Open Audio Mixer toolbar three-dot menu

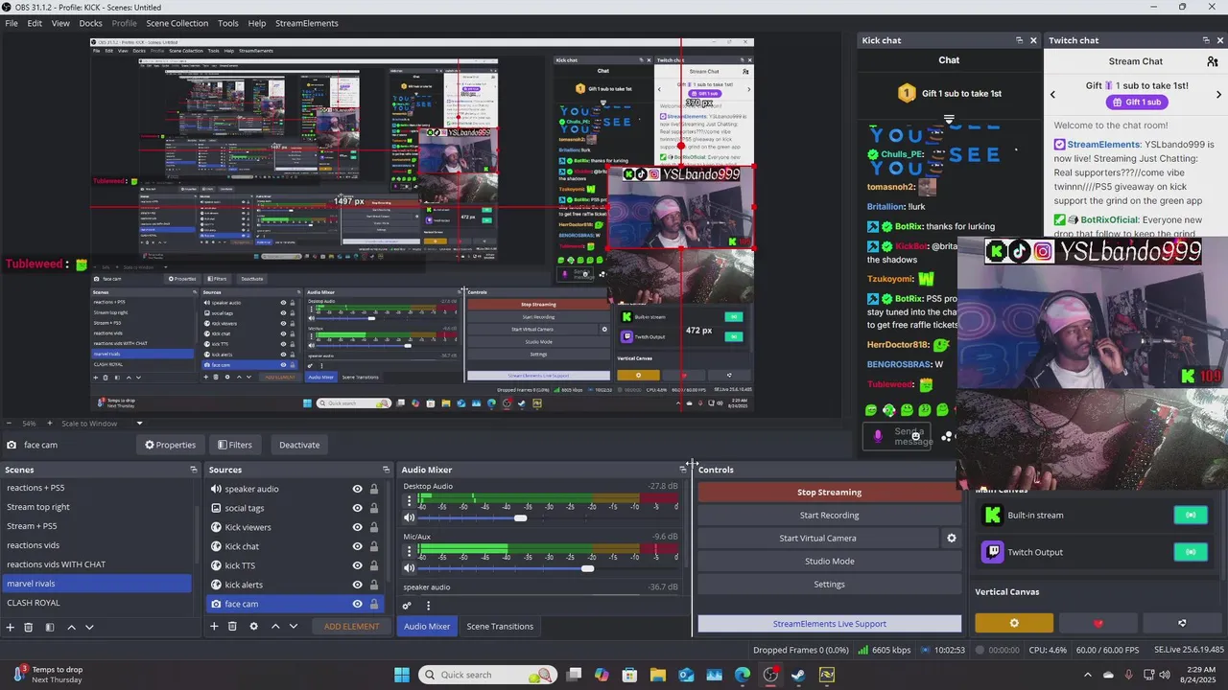tap(428, 606)
